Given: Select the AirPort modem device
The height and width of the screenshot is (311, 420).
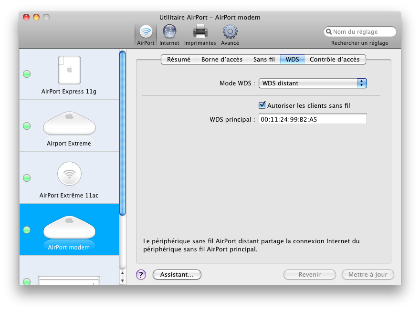Looking at the screenshot, I should [x=69, y=229].
